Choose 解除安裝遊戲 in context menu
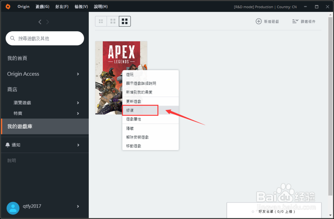 (x=150, y=137)
